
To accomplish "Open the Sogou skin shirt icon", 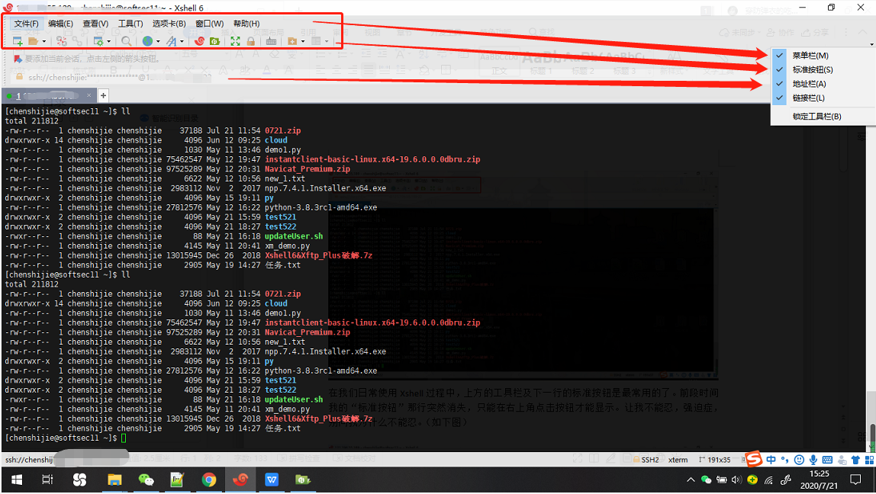I will click(x=855, y=460).
